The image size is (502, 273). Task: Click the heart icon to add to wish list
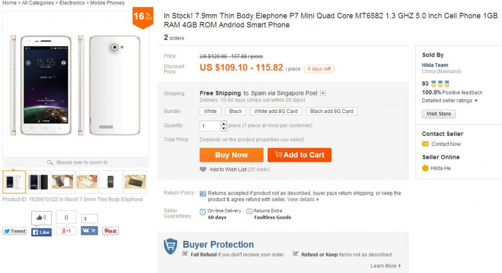[203, 169]
